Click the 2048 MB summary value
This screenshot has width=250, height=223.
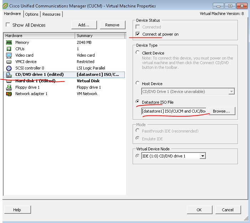pyautogui.click(x=84, y=42)
